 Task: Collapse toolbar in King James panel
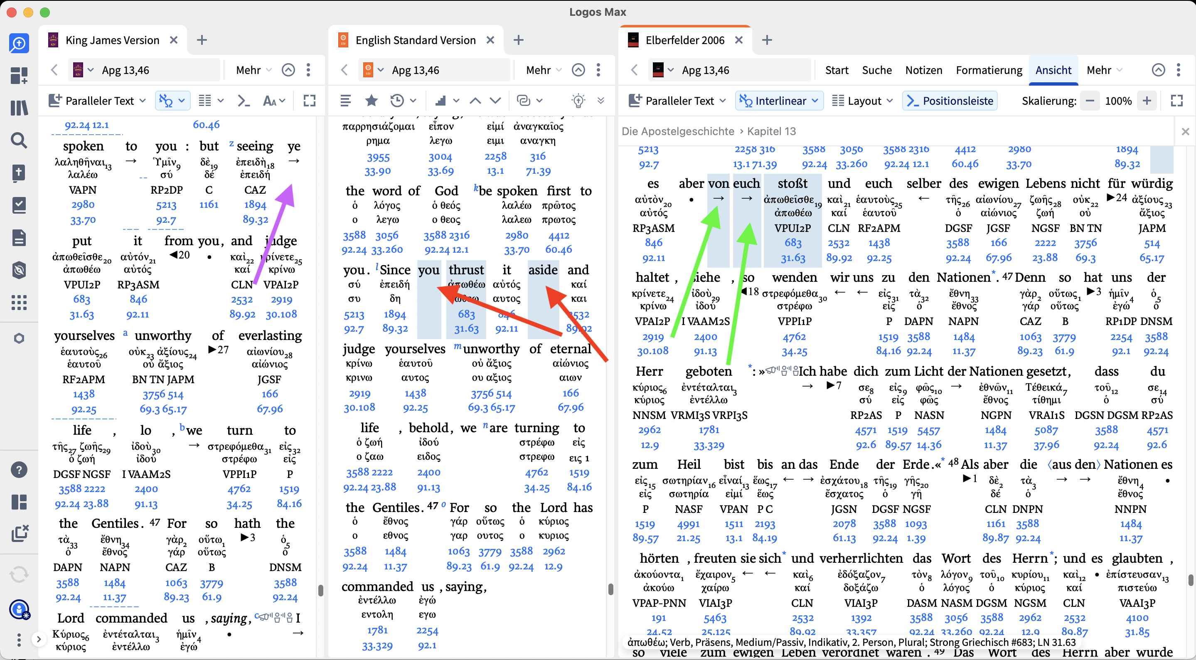288,70
